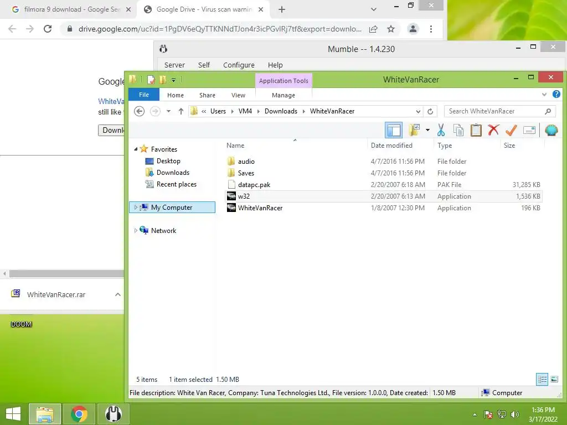Paste with the clipboard toolbar icon
Viewport: 567px width, 425px height.
point(476,130)
